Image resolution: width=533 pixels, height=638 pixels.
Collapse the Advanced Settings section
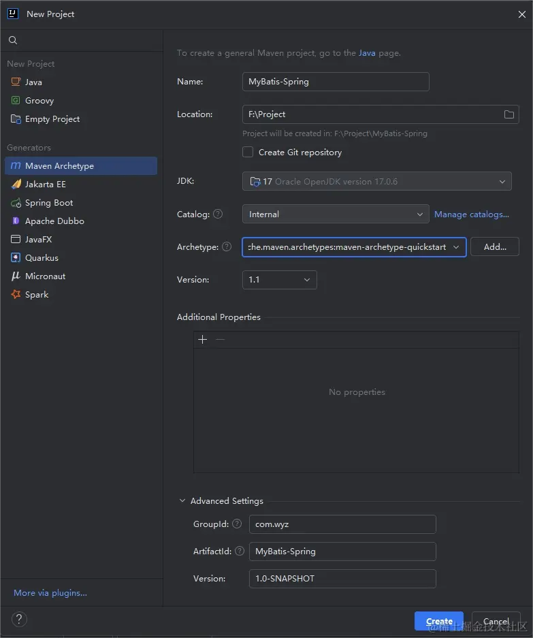point(182,500)
